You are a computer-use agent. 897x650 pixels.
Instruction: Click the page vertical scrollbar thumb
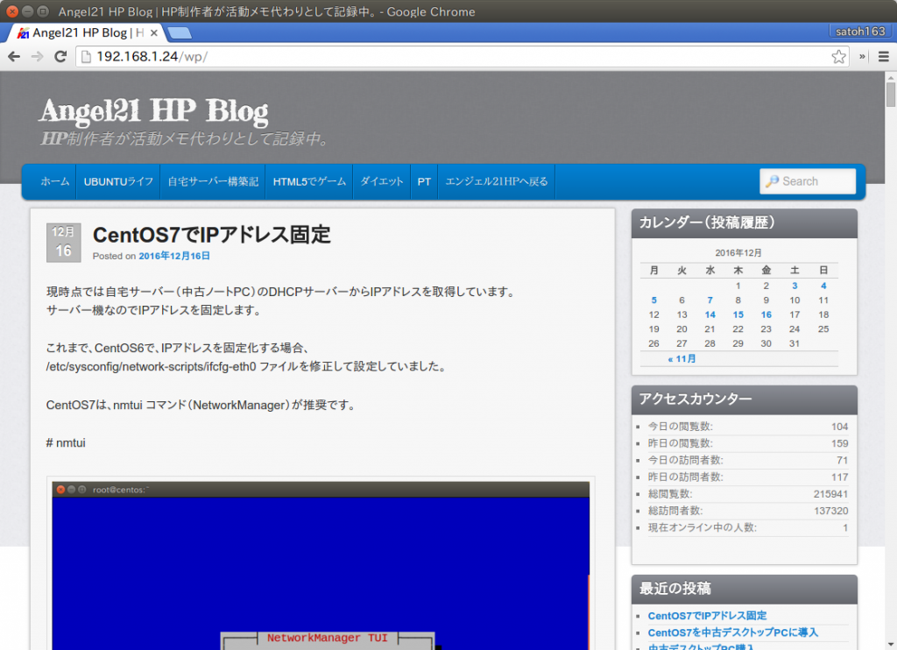point(891,95)
